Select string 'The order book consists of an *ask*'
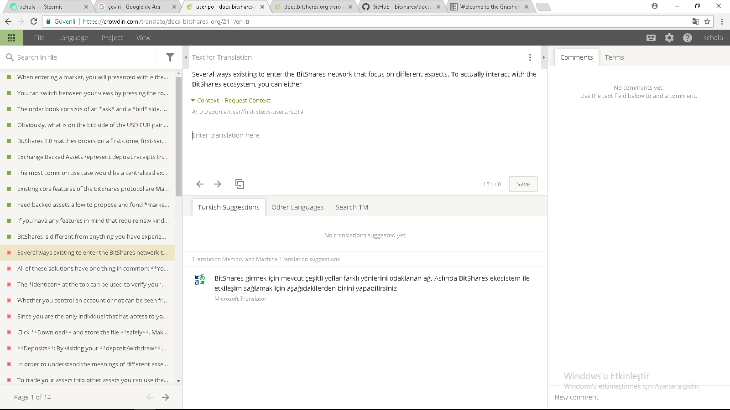This screenshot has height=410, width=730. coord(88,109)
